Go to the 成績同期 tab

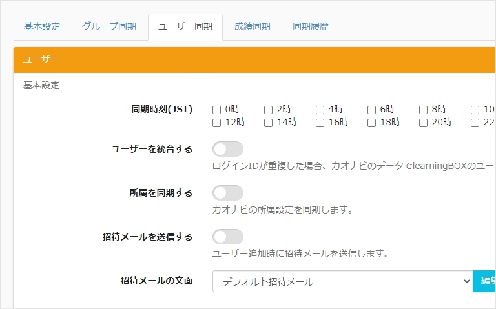point(252,26)
